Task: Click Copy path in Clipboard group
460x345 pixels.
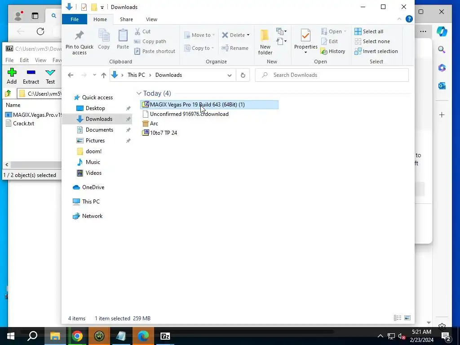Action: pos(150,41)
